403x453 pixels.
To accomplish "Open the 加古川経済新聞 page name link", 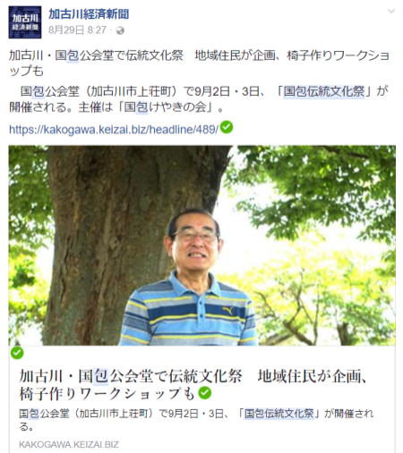I will (x=89, y=14).
